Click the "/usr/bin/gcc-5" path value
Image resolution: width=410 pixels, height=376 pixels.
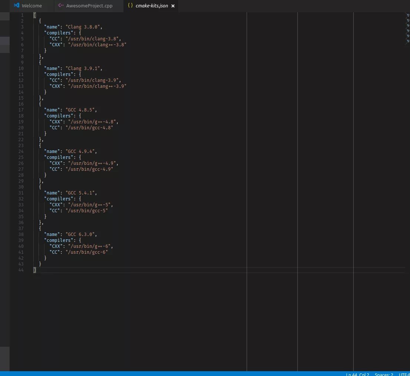pos(87,211)
